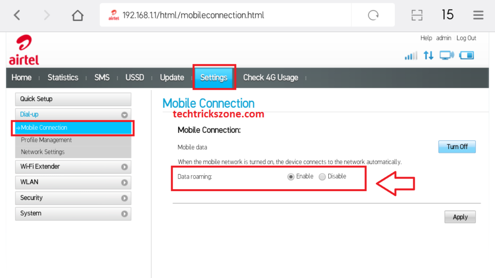Click the data transfer arrows icon
The height and width of the screenshot is (278, 495).
pyautogui.click(x=428, y=56)
